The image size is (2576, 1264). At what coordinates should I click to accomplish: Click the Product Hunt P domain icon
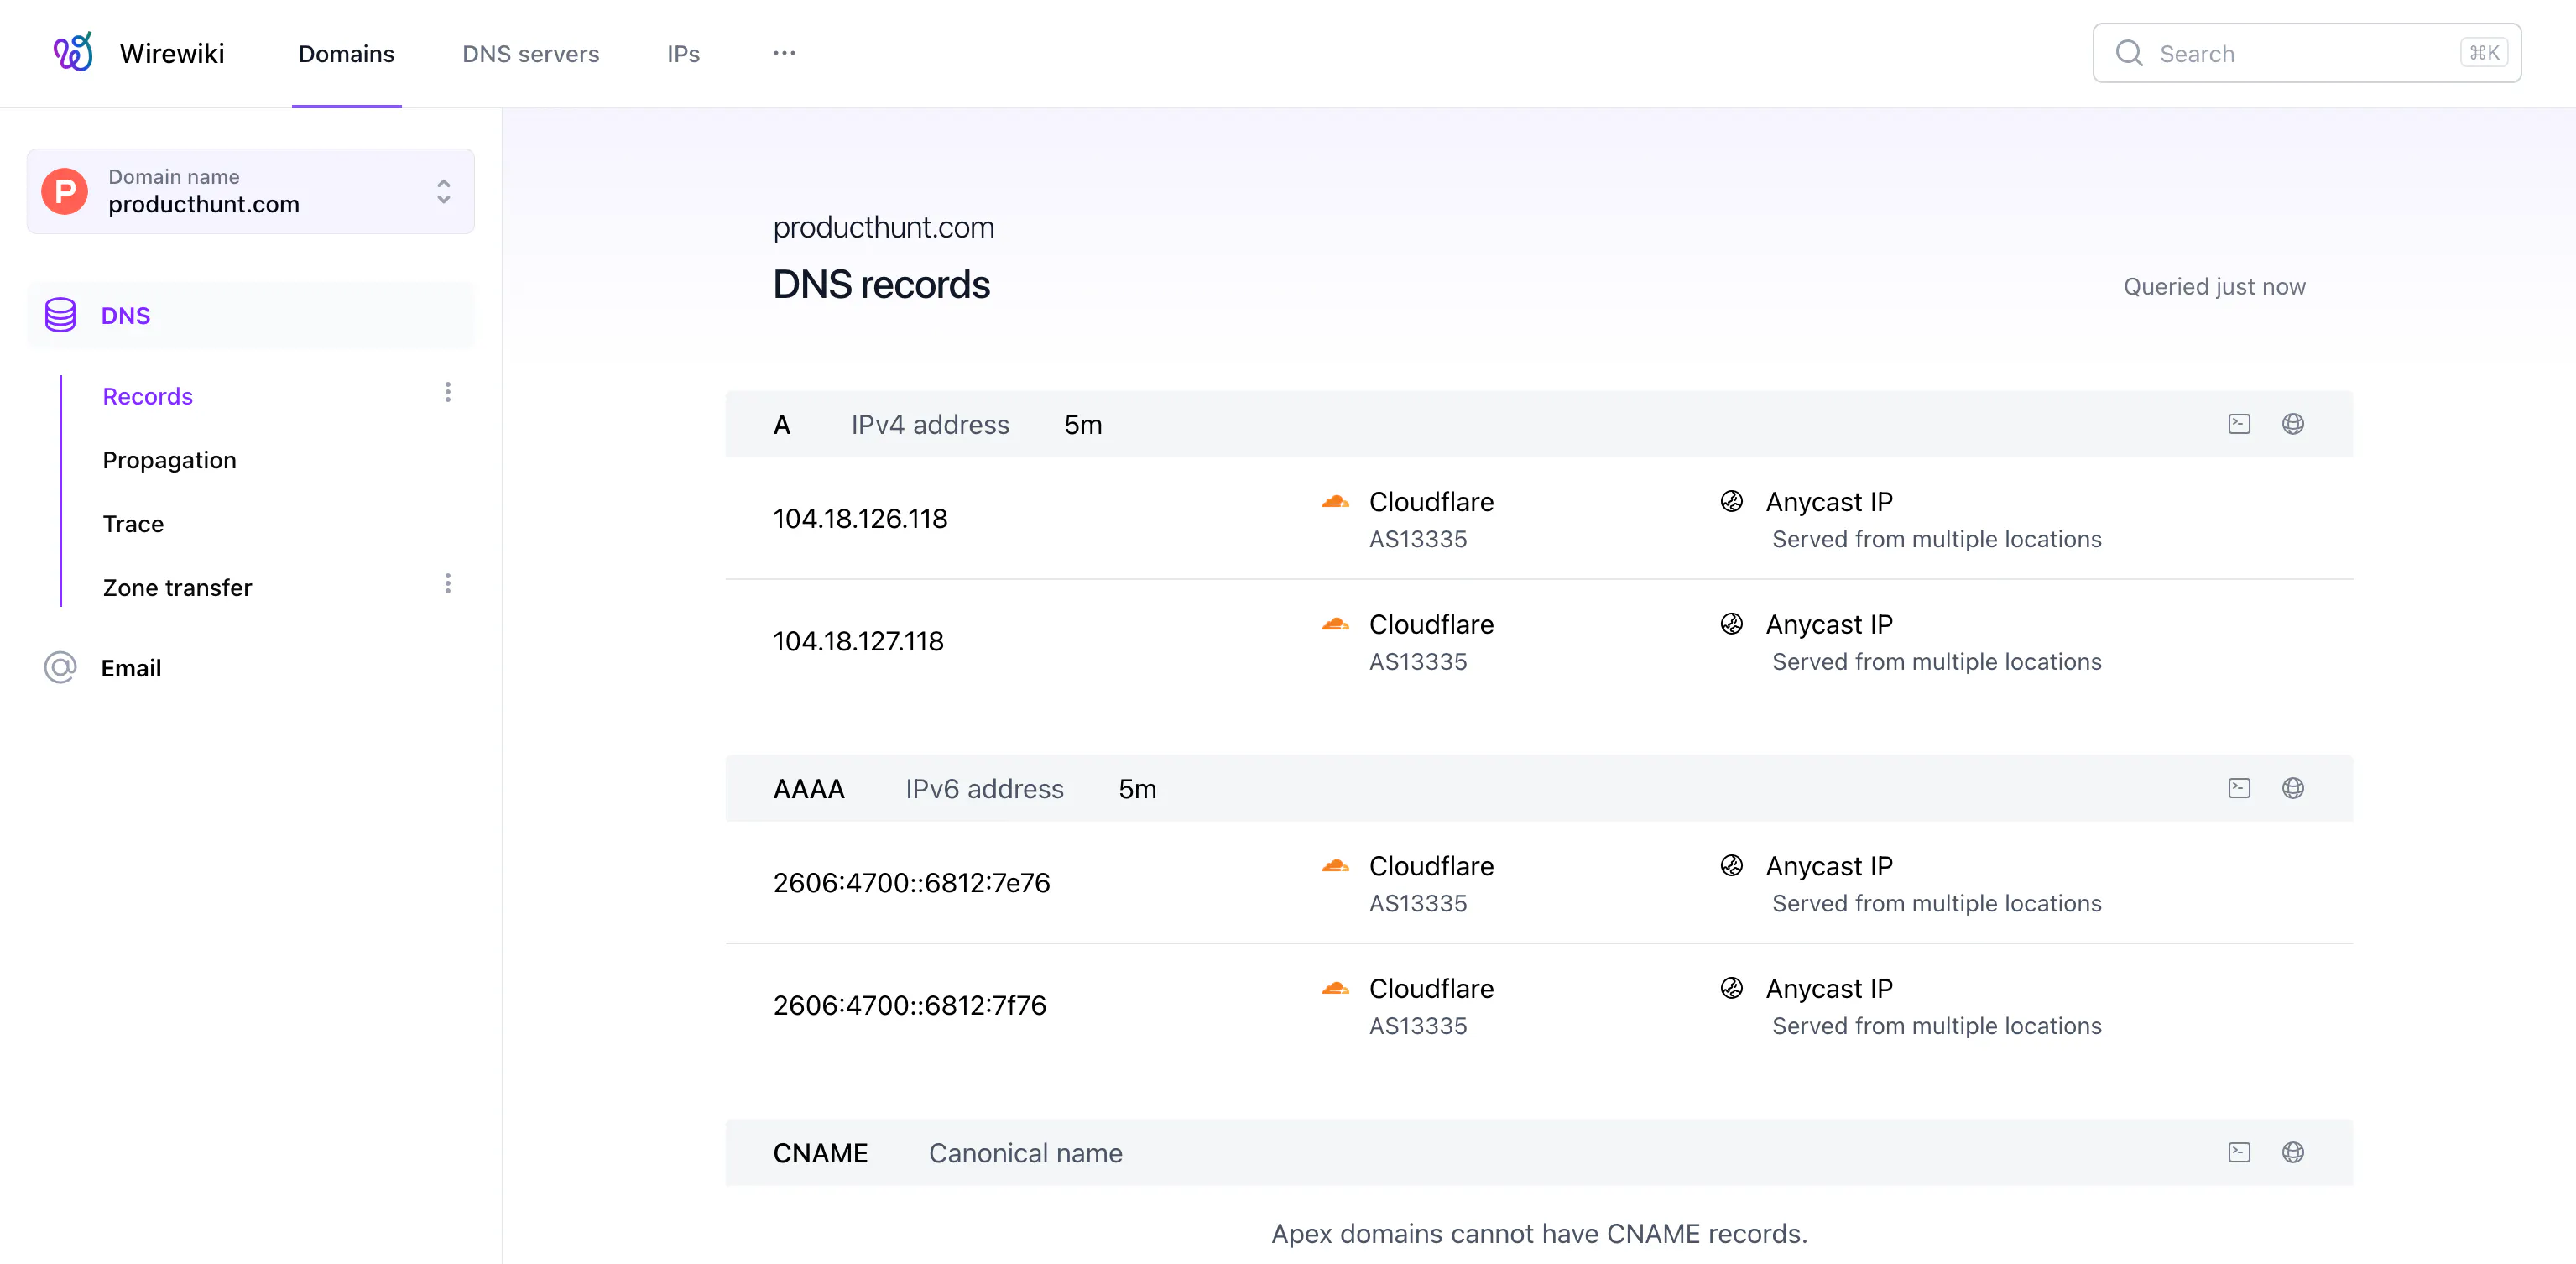pyautogui.click(x=65, y=190)
